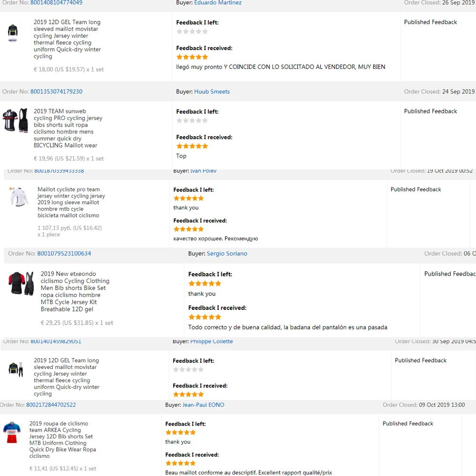Click received stars above the 'Beau maillot' comment
This screenshot has height=476, width=476.
(180, 463)
